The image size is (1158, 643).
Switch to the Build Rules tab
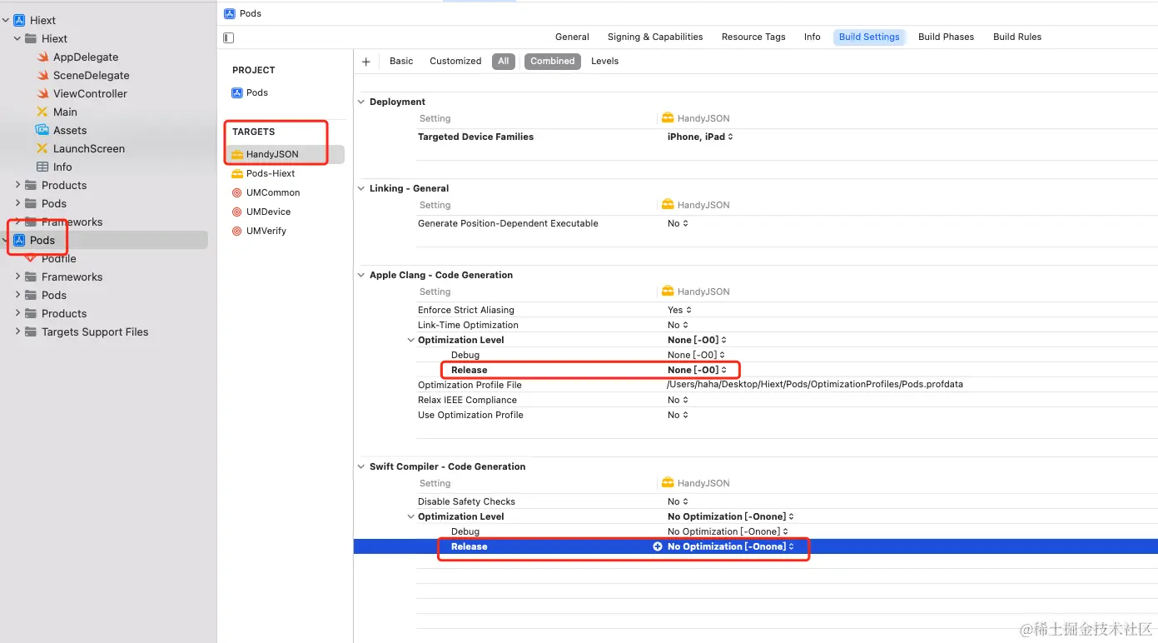point(1017,37)
